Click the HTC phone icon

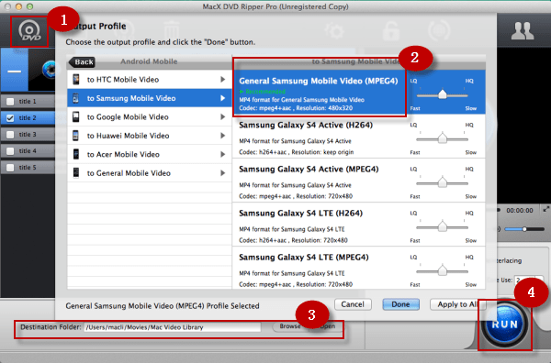click(x=76, y=79)
